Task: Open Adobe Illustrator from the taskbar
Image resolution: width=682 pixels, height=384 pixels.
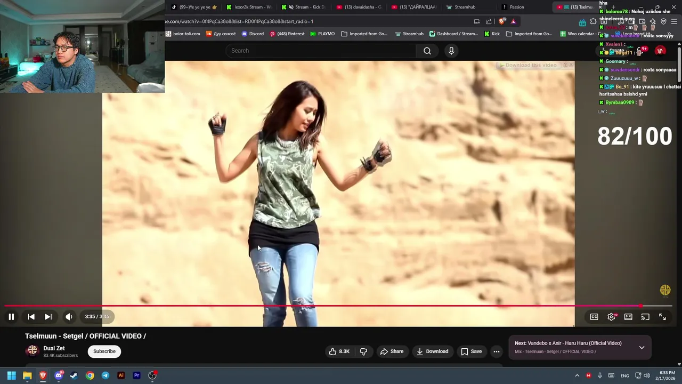Action: [x=121, y=375]
